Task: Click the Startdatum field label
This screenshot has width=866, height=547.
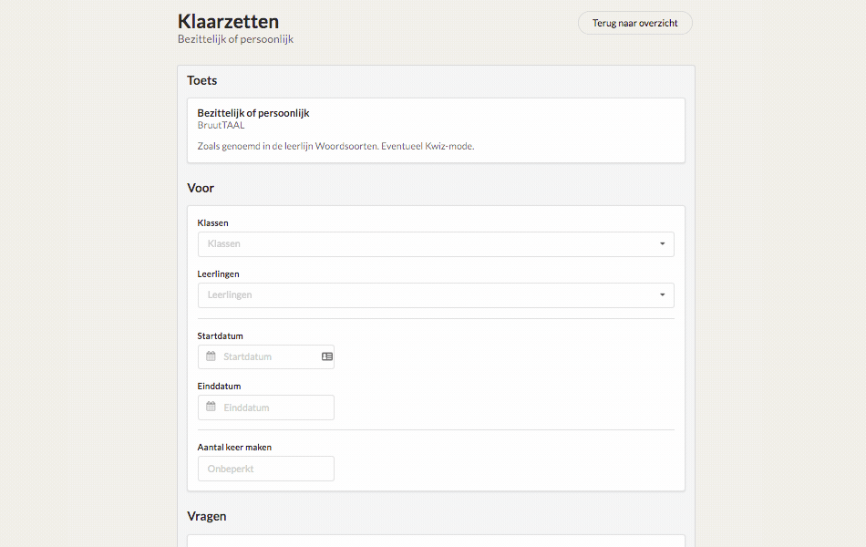Action: point(220,335)
